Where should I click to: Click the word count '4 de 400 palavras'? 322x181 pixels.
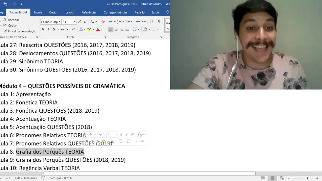point(26,178)
